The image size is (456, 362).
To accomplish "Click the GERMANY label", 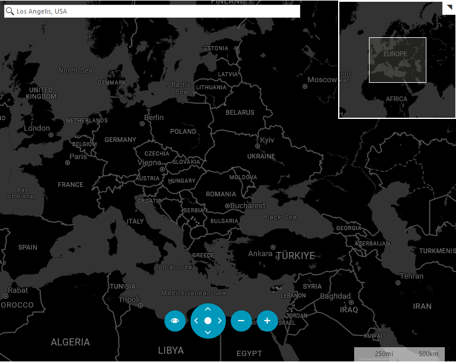I will 120,140.
